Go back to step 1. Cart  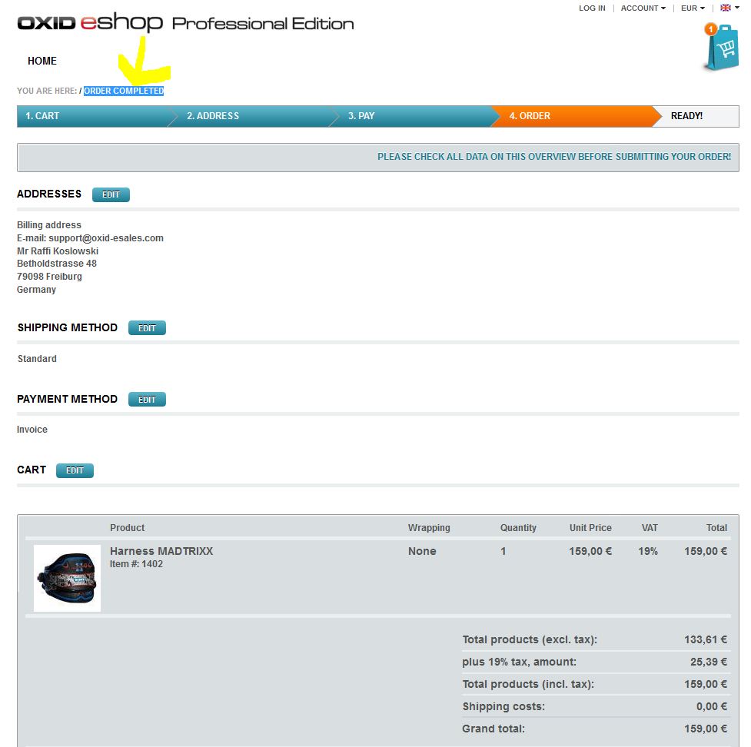click(x=42, y=116)
